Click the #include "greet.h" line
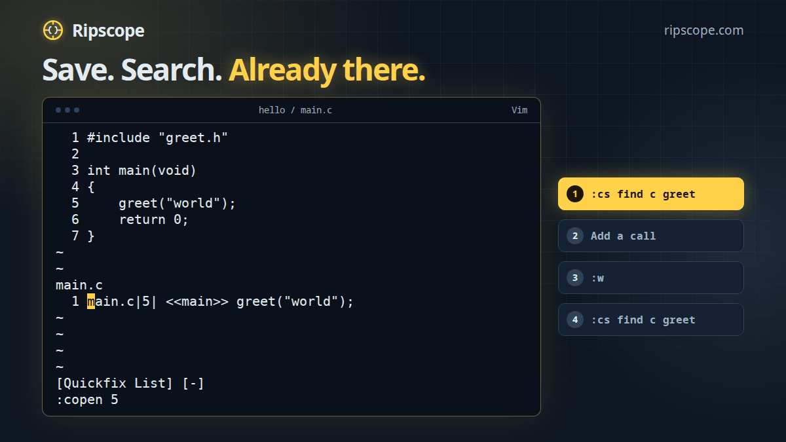Image resolution: width=786 pixels, height=442 pixels. click(x=157, y=138)
